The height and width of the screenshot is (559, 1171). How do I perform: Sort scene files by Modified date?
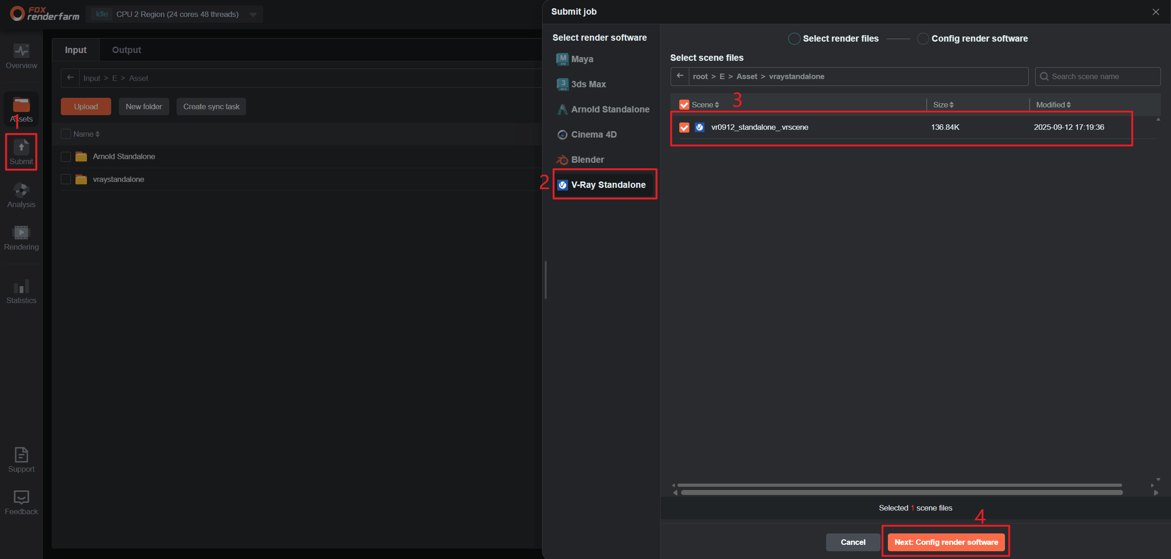coord(1053,105)
